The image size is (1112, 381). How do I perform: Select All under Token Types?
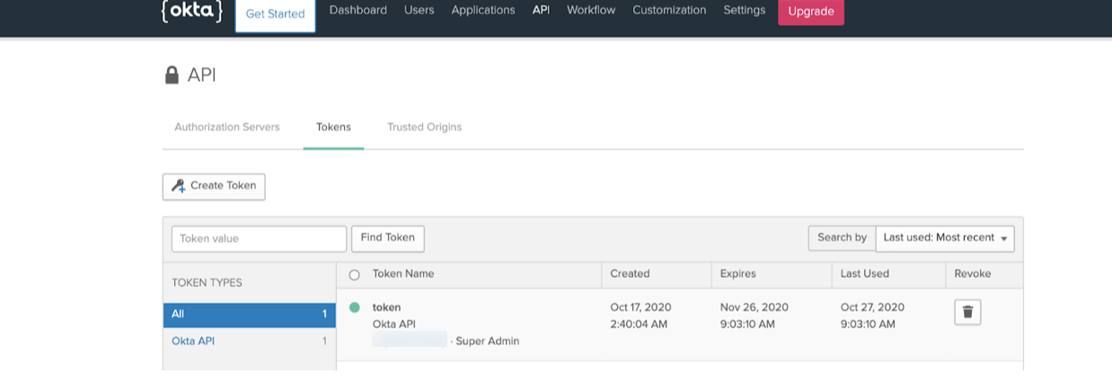click(249, 315)
